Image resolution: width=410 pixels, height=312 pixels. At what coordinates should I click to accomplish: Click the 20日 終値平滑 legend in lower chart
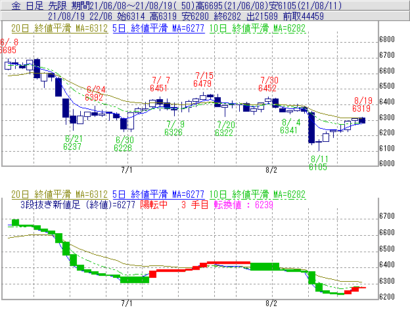[x=59, y=194]
